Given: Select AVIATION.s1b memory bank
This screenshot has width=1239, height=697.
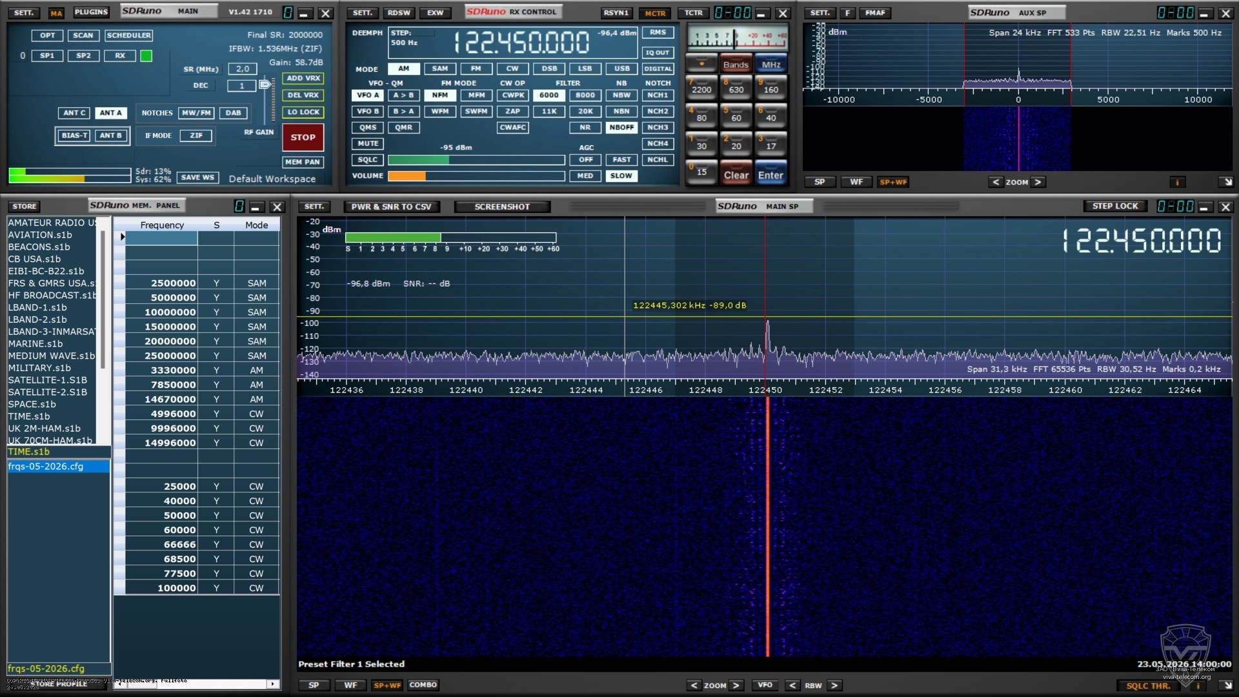Looking at the screenshot, I should coord(40,235).
